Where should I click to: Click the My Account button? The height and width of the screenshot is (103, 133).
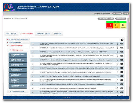click(x=117, y=14)
